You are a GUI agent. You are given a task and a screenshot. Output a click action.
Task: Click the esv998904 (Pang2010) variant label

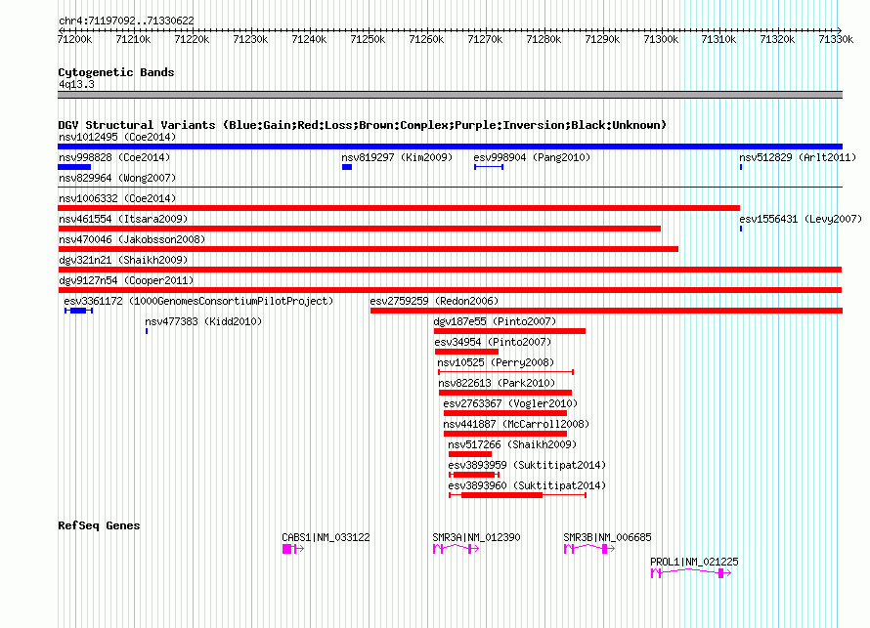tap(532, 157)
